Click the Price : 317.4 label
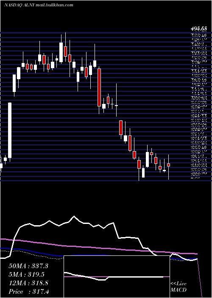 [x=29, y=292]
